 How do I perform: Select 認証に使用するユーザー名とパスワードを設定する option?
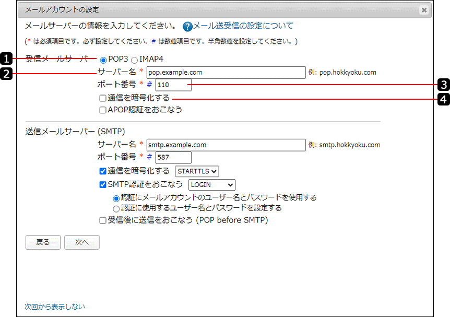pos(116,209)
